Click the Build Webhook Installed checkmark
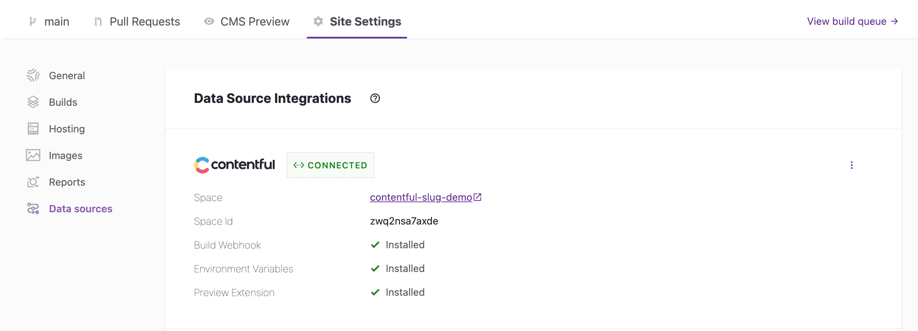 375,245
